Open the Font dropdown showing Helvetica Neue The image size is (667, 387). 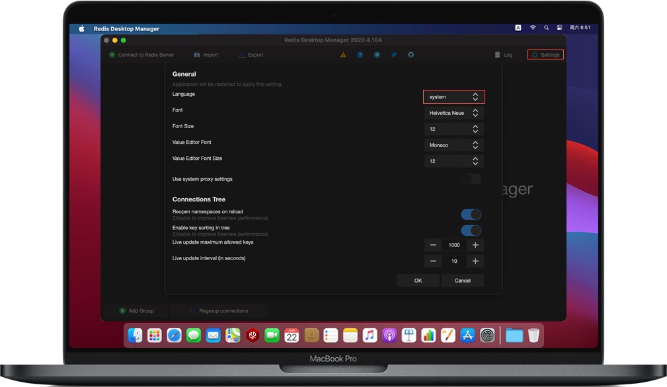click(x=453, y=112)
